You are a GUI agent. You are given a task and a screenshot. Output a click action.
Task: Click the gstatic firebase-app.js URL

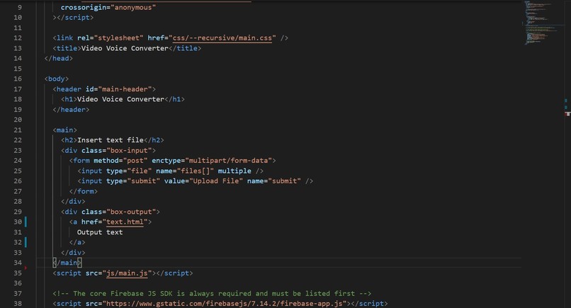click(x=225, y=303)
